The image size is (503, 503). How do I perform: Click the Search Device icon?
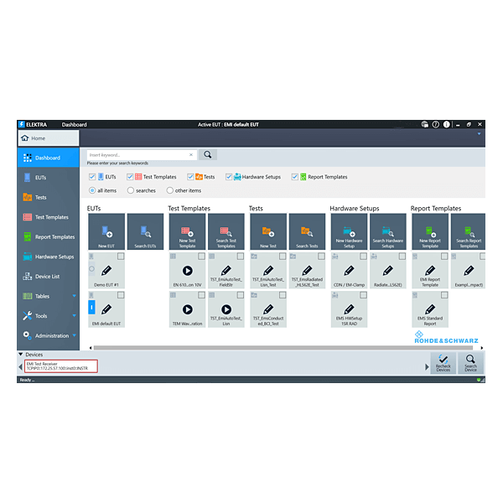tap(471, 360)
